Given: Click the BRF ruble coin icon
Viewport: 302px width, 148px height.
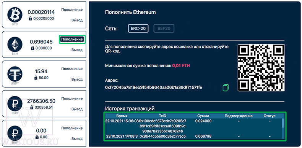Looking at the screenshot, I should coord(15,134).
